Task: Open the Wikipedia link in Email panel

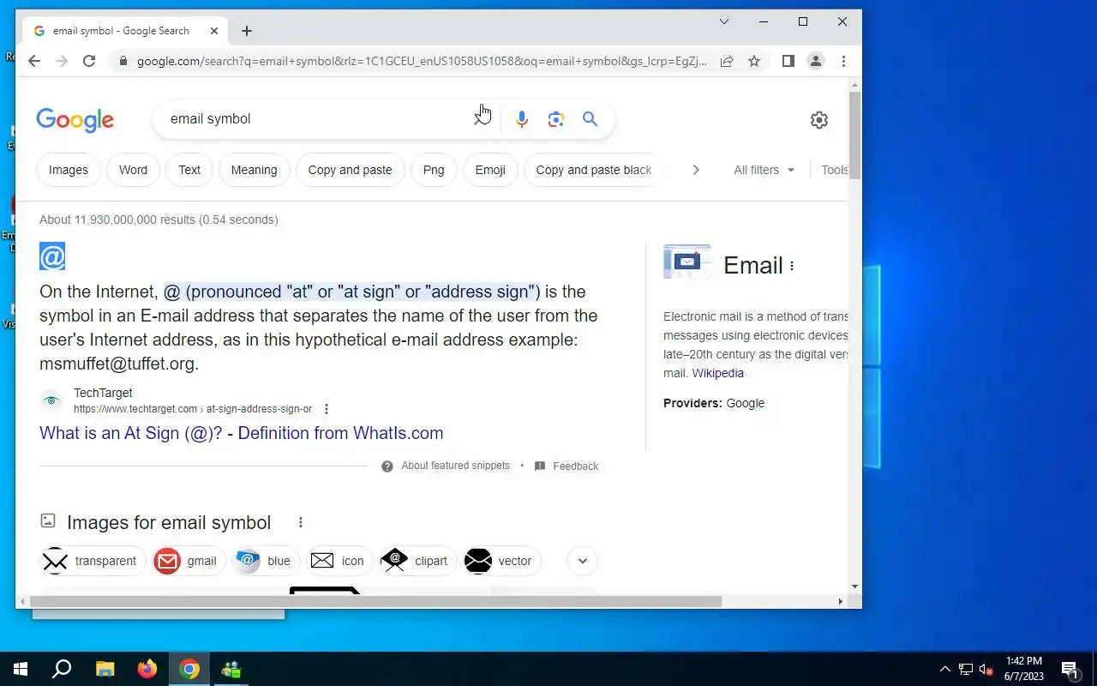Action: click(x=717, y=373)
